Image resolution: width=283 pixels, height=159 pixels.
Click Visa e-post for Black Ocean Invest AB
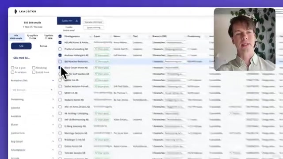pyautogui.click(x=102, y=68)
